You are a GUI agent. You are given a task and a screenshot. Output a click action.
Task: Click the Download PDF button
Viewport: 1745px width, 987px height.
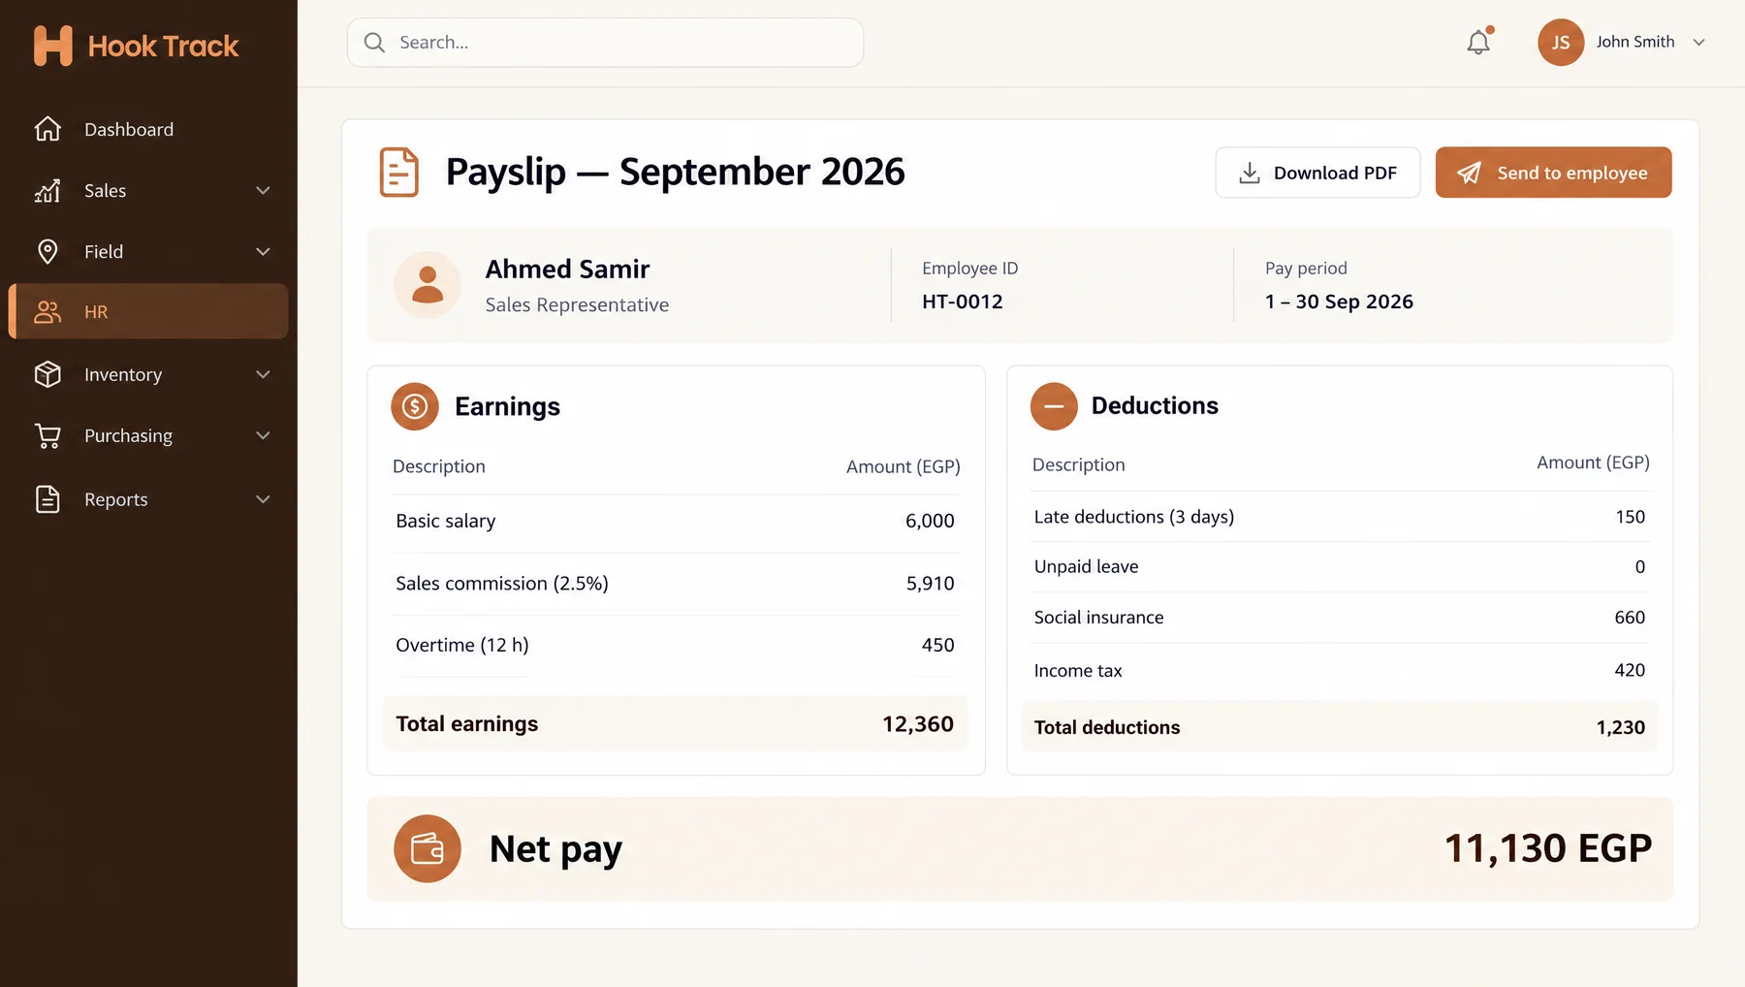tap(1317, 173)
